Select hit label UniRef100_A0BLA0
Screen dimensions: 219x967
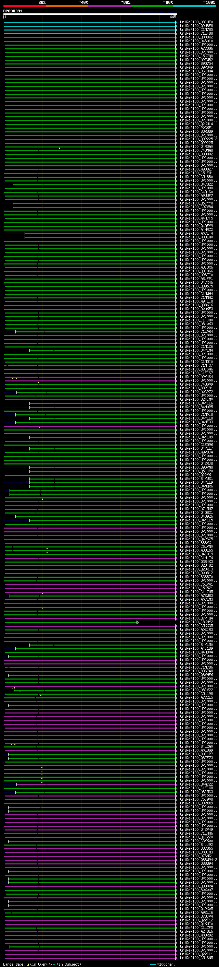196,237
